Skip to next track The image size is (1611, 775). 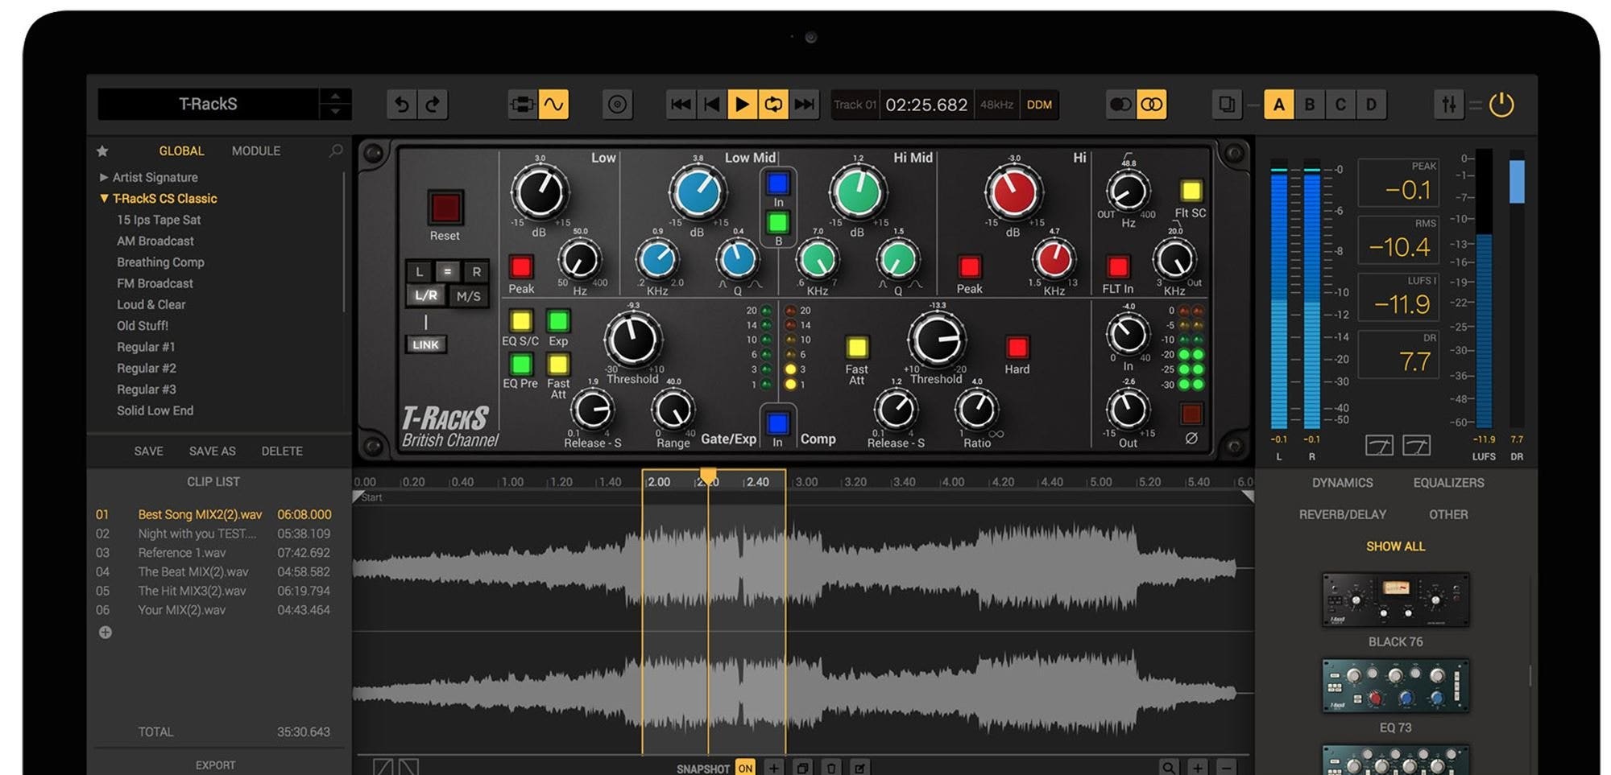click(804, 105)
